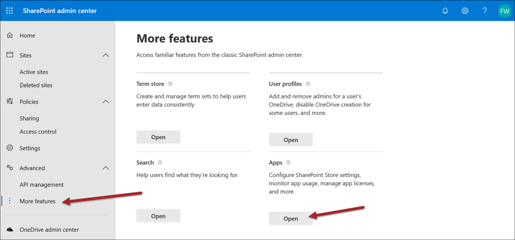Click the Apps heading text
This screenshot has width=515, height=240.
point(276,163)
